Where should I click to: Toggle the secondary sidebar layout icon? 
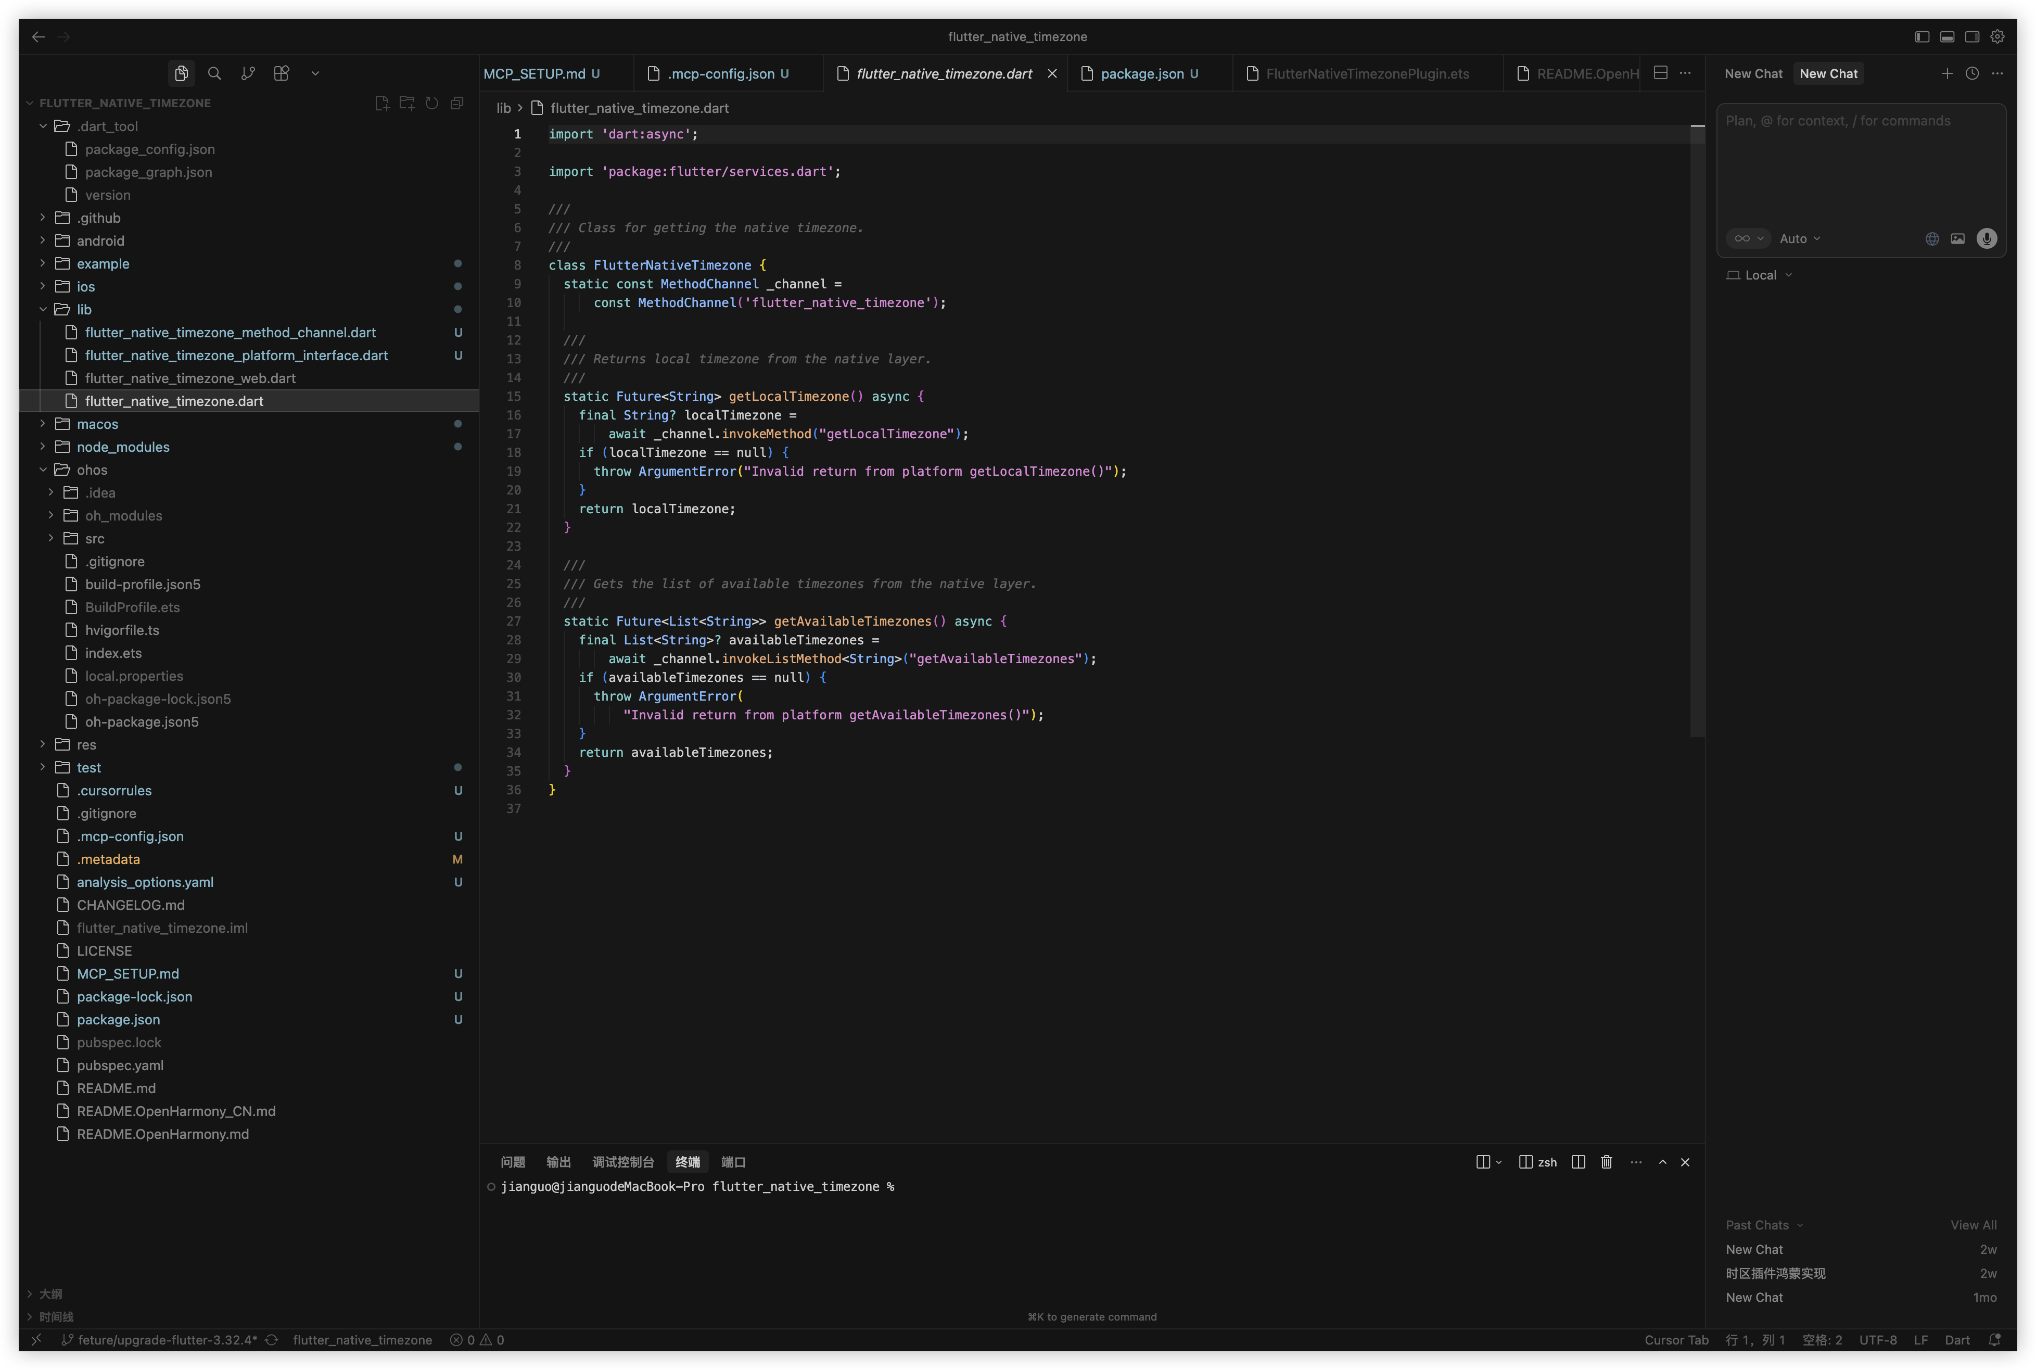1972,36
